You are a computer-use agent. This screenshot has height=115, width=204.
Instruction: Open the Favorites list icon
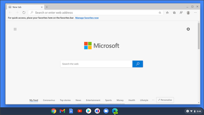pos(167,13)
